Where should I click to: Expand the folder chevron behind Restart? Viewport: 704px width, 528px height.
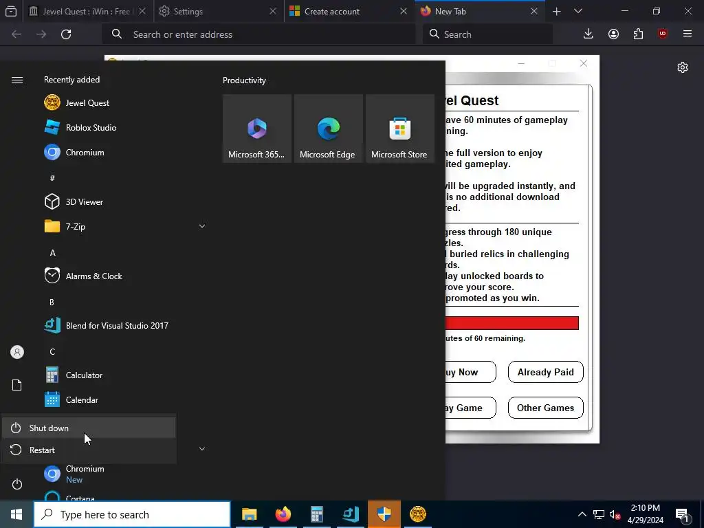coord(202,449)
